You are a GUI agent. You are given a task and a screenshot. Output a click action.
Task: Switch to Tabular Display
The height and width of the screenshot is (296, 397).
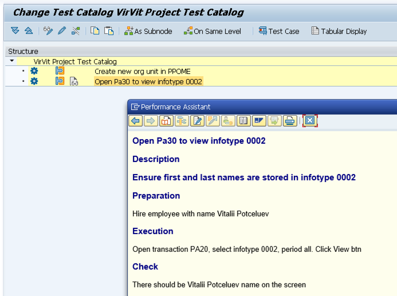[339, 31]
